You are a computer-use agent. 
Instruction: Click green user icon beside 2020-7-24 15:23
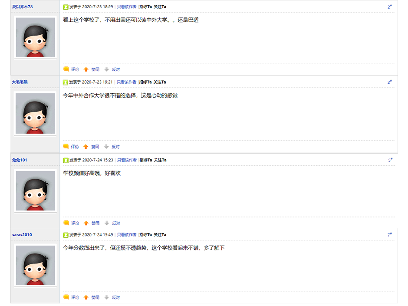click(66, 160)
